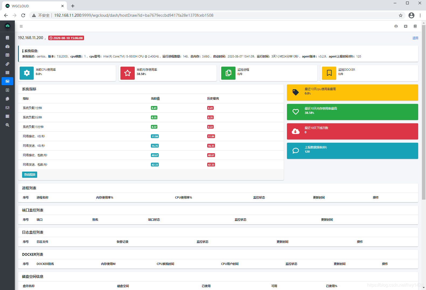Click the 返回 link

pos(415,38)
